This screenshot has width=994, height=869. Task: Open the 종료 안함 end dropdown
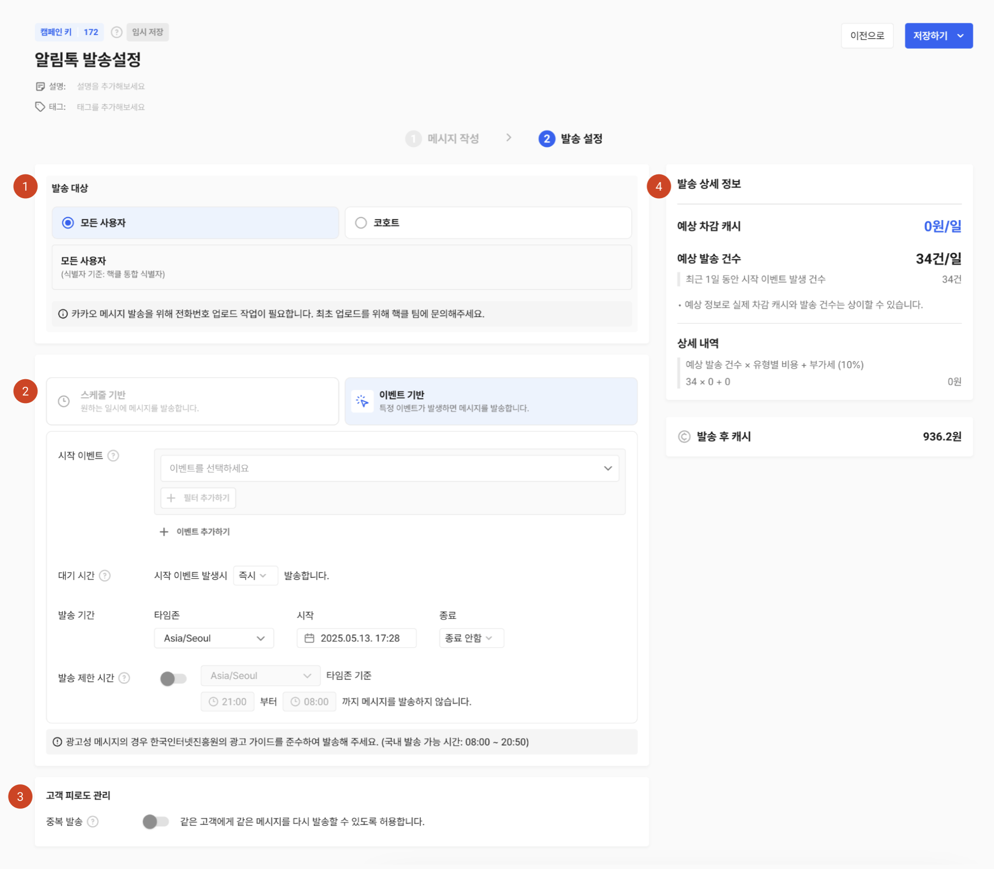[471, 638]
